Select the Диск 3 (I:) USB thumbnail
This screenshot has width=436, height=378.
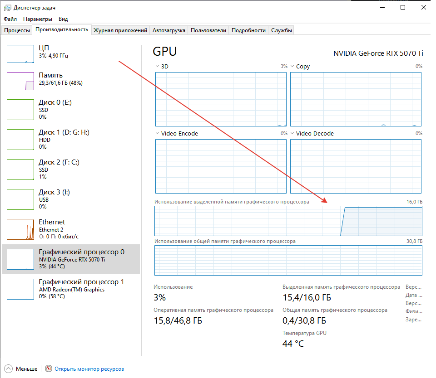(20, 199)
